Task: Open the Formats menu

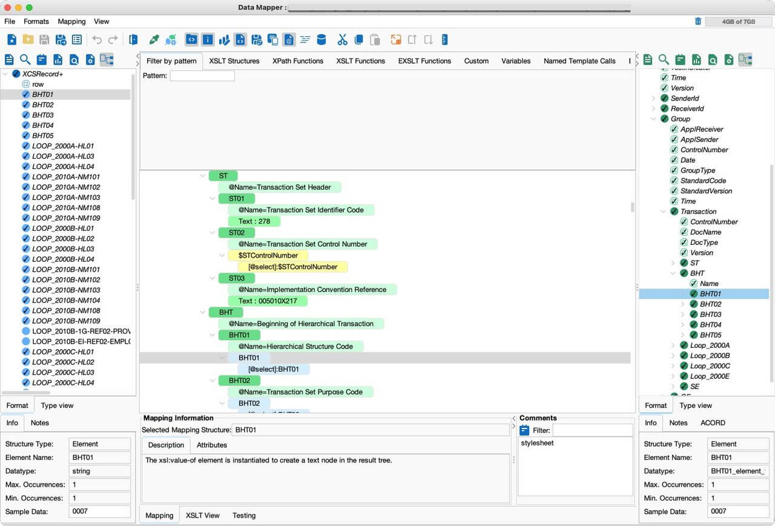Action: pos(36,21)
